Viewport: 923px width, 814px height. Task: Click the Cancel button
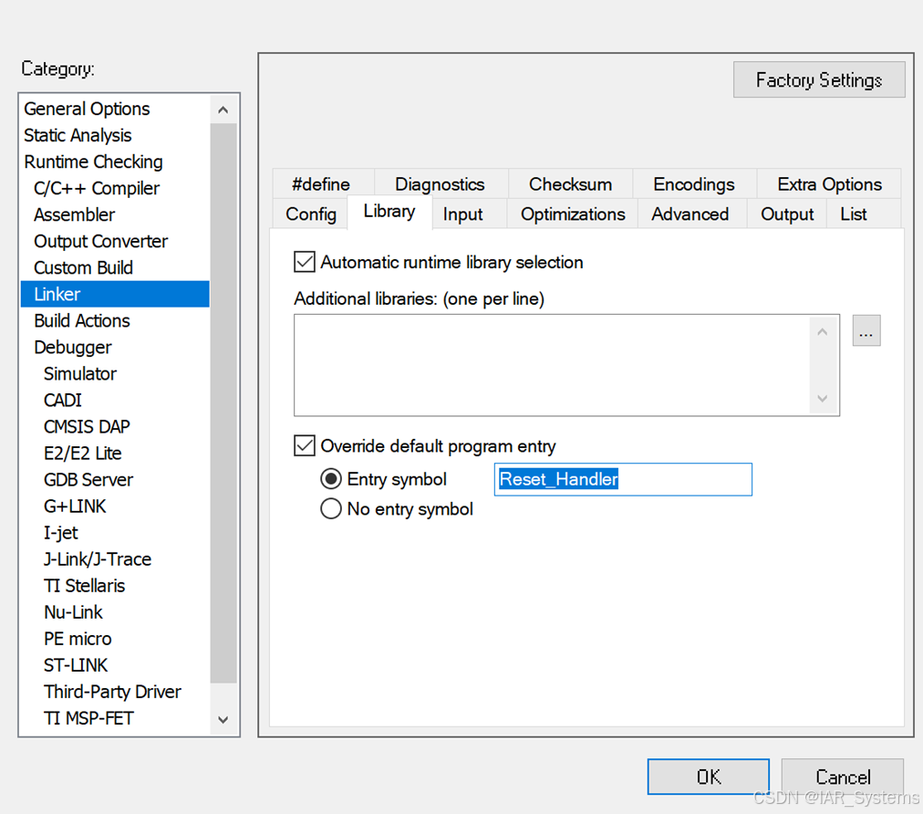click(842, 777)
